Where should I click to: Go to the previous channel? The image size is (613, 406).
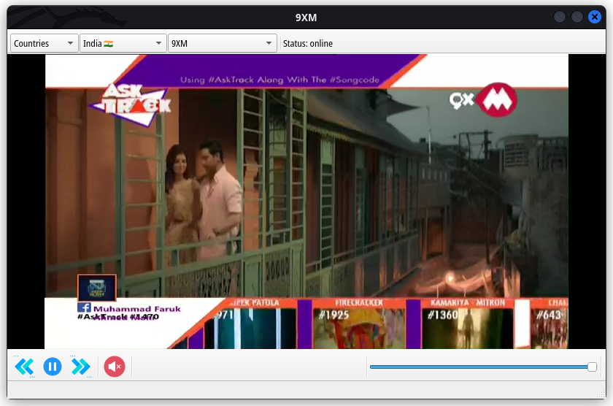pyautogui.click(x=24, y=367)
